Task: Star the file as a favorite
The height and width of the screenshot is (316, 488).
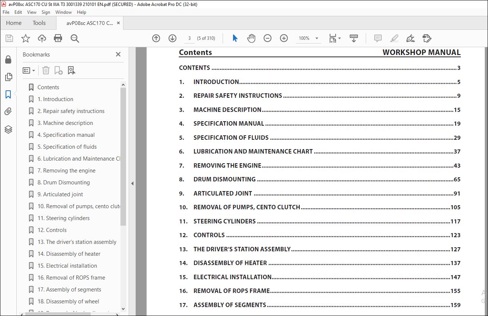Action: (25, 38)
